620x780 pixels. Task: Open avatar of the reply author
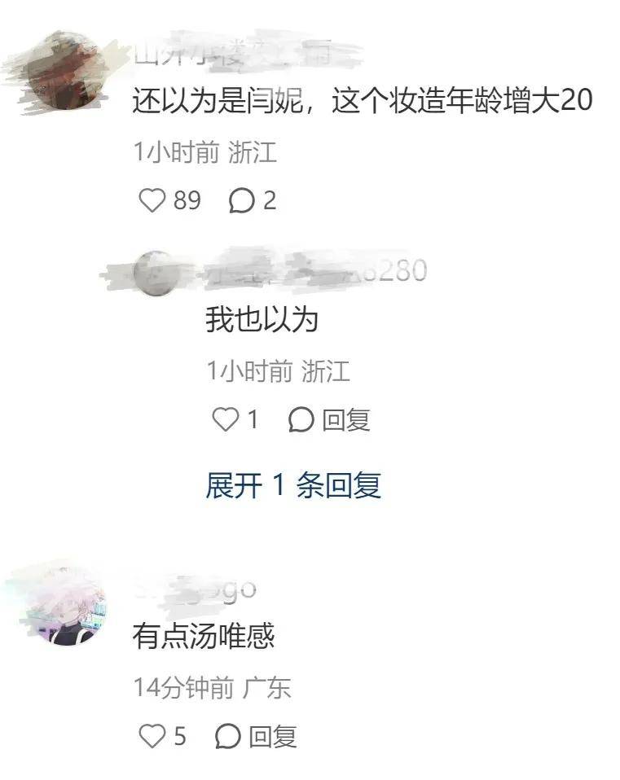[x=156, y=273]
